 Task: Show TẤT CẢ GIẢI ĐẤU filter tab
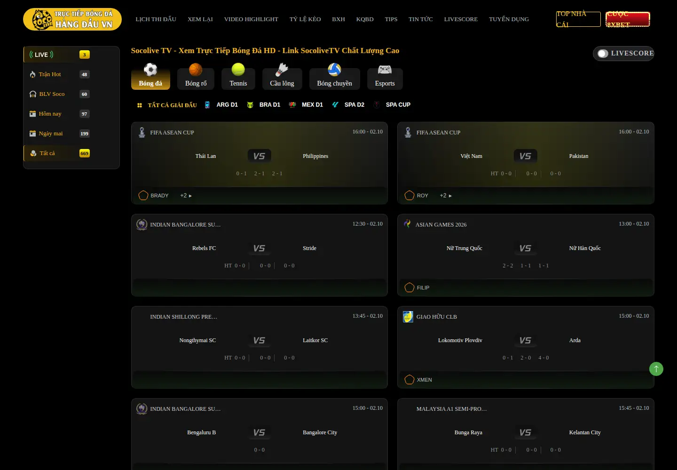tap(167, 105)
